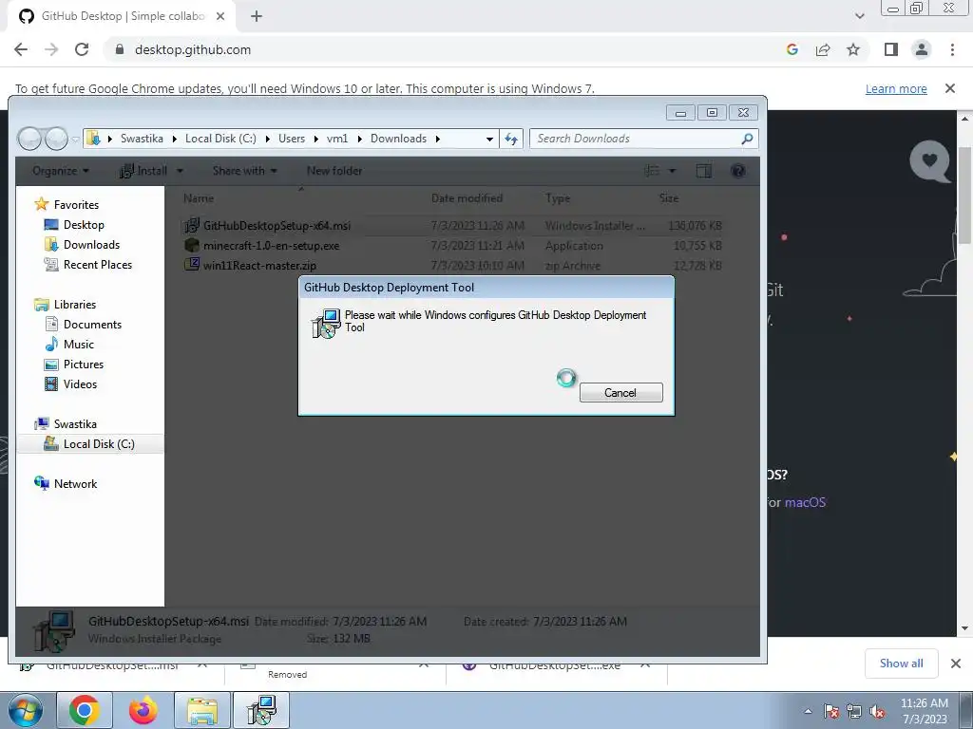Click the Google icon in address bar
Viewport: 973px width, 729px height.
coord(792,49)
